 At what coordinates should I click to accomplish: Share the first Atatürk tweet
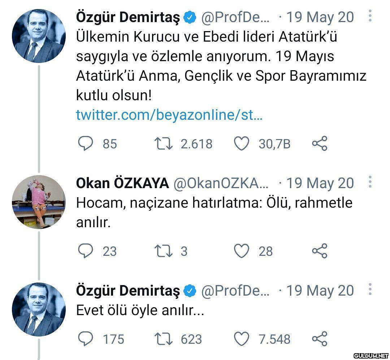[x=319, y=144]
